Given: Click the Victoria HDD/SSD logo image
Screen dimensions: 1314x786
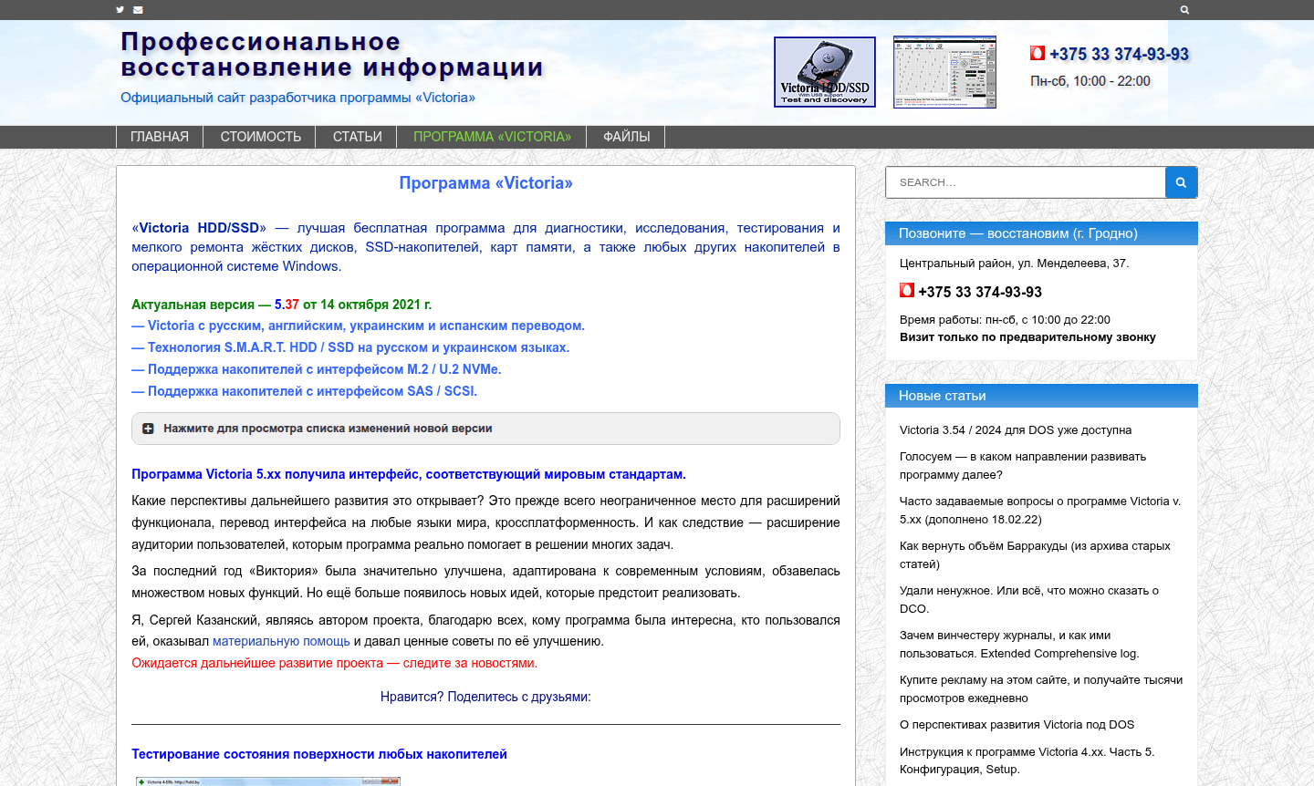Looking at the screenshot, I should pos(824,71).
